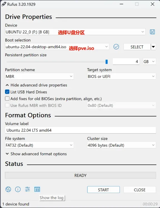
Task: Click the ISO checksum checkmark icon
Action: pos(116,47)
